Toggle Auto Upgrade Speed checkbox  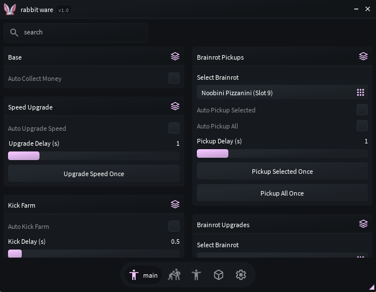[174, 128]
